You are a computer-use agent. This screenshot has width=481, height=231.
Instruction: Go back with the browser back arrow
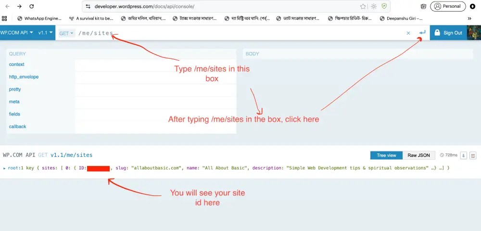pyautogui.click(x=7, y=6)
